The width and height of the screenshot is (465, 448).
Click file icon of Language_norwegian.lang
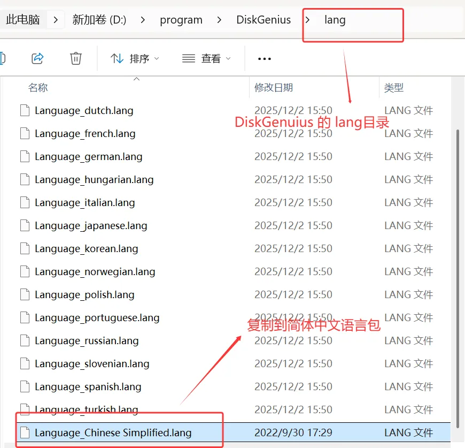click(x=25, y=272)
